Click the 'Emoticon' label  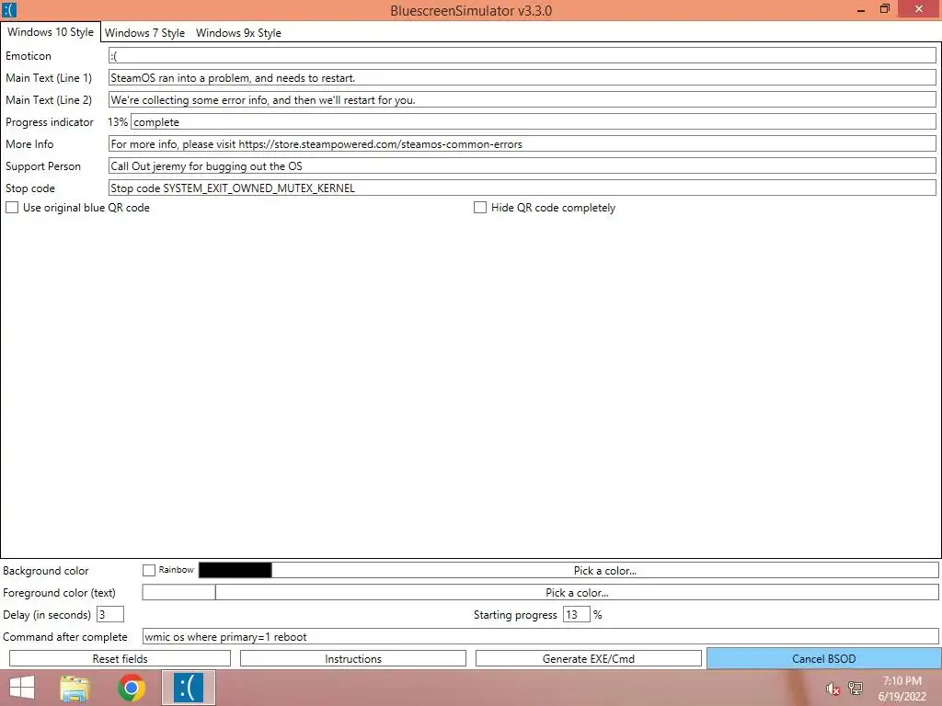[x=29, y=56]
